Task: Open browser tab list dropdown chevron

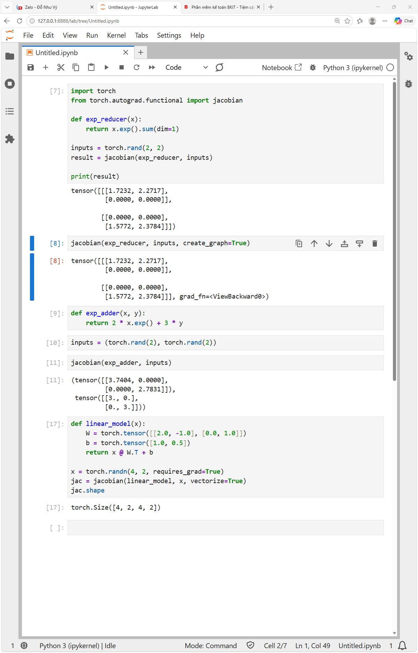Action: [x=7, y=7]
